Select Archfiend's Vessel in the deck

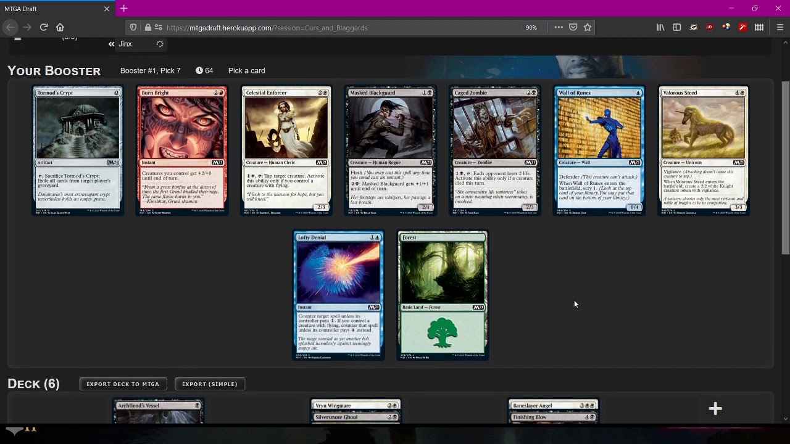click(158, 411)
